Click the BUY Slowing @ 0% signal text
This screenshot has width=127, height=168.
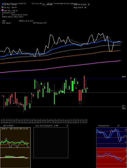click(40, 23)
